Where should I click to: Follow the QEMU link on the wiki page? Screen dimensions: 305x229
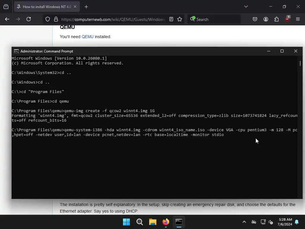88,37
